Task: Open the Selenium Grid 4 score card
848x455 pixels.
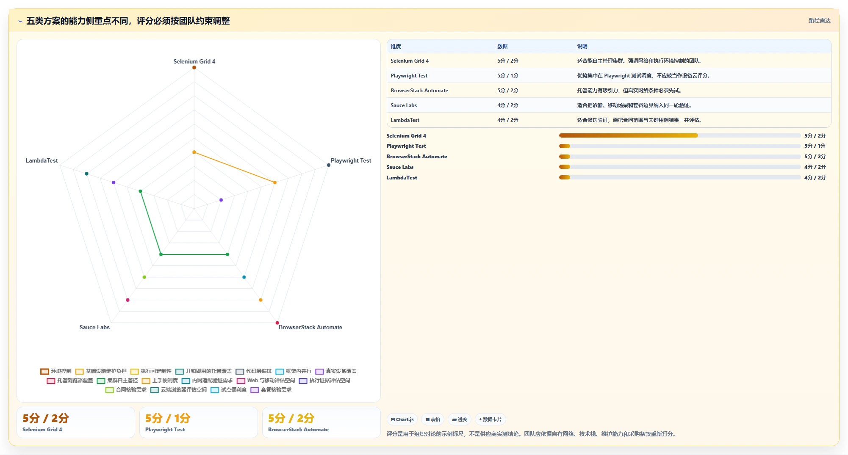Action: (x=76, y=422)
